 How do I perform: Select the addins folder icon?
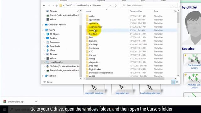pos(87,16)
